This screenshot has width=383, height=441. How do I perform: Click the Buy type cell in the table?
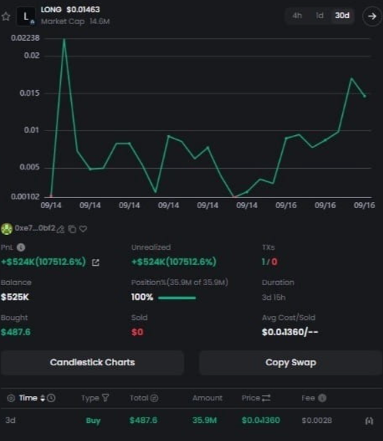point(93,421)
